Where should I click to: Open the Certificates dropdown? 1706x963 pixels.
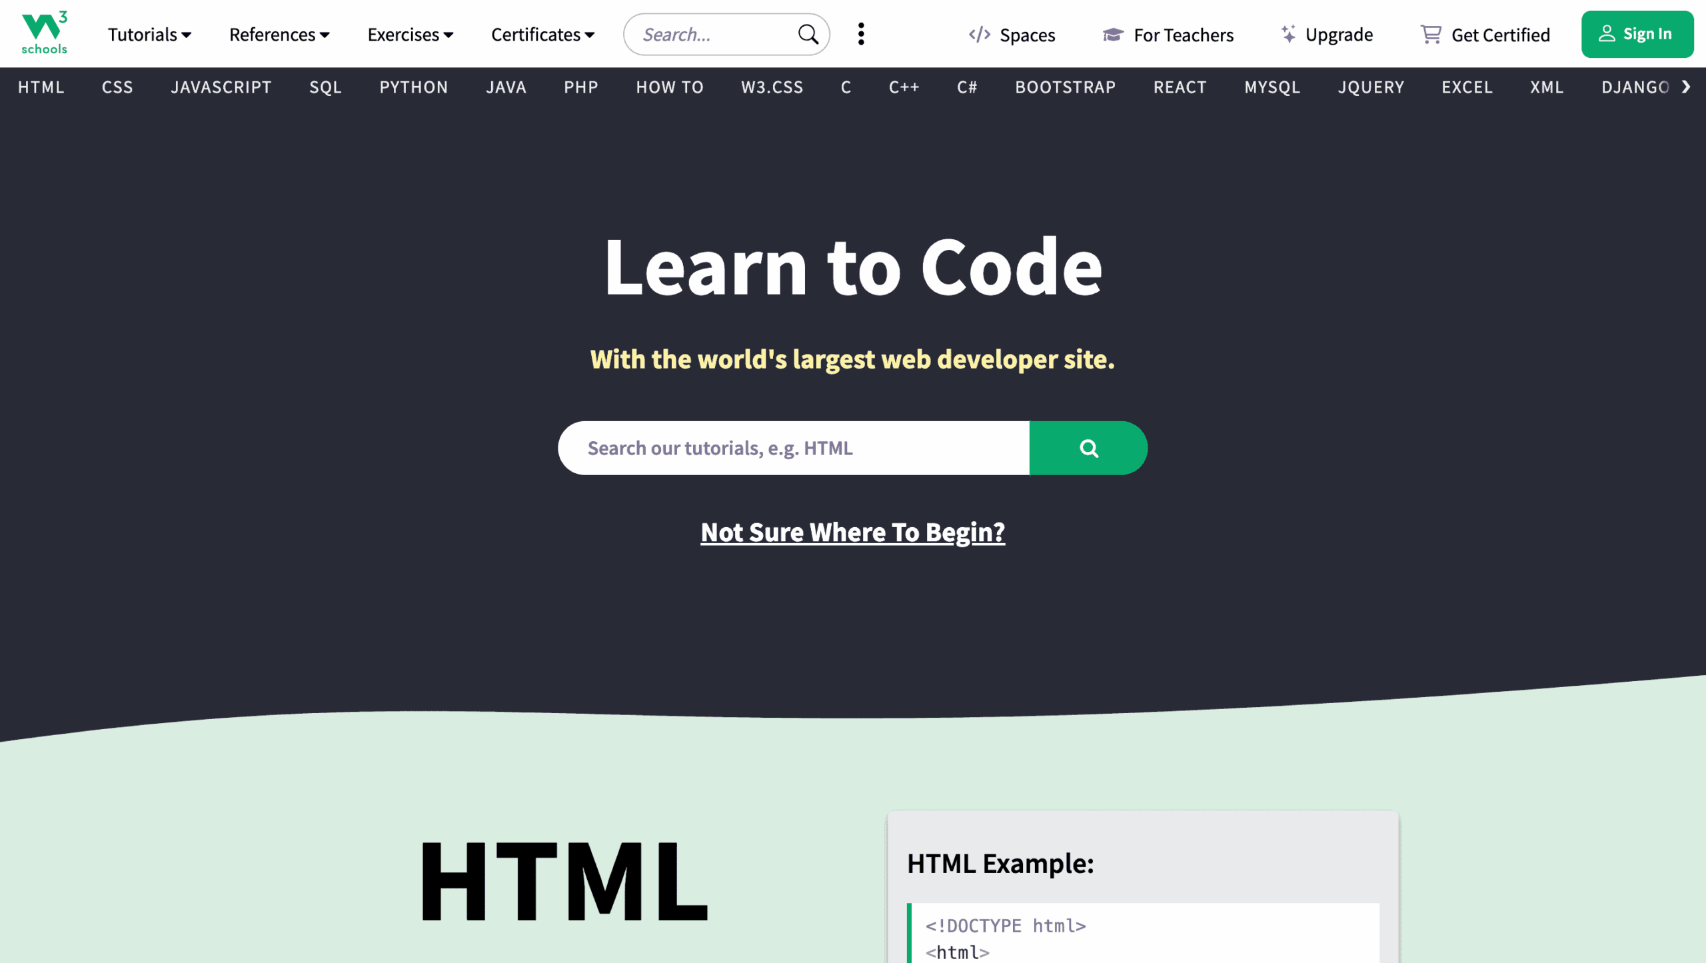coord(542,34)
